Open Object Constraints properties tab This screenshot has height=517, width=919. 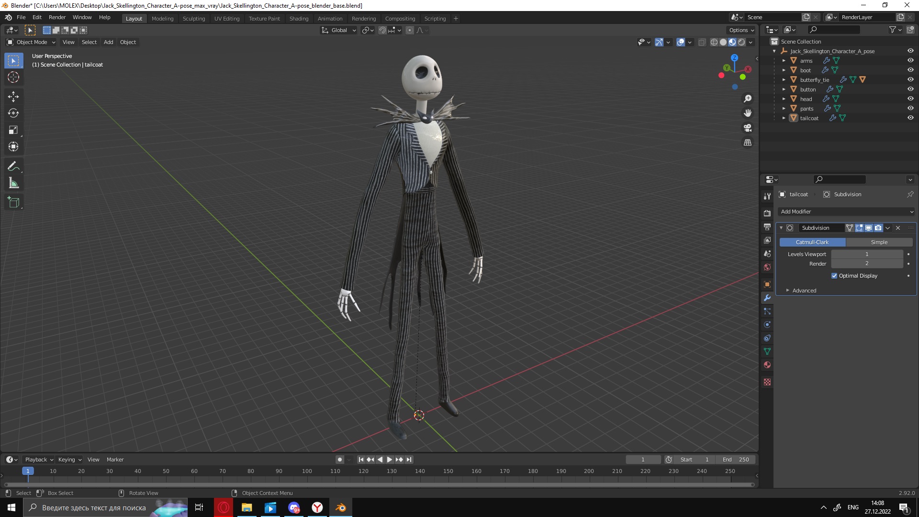767,337
